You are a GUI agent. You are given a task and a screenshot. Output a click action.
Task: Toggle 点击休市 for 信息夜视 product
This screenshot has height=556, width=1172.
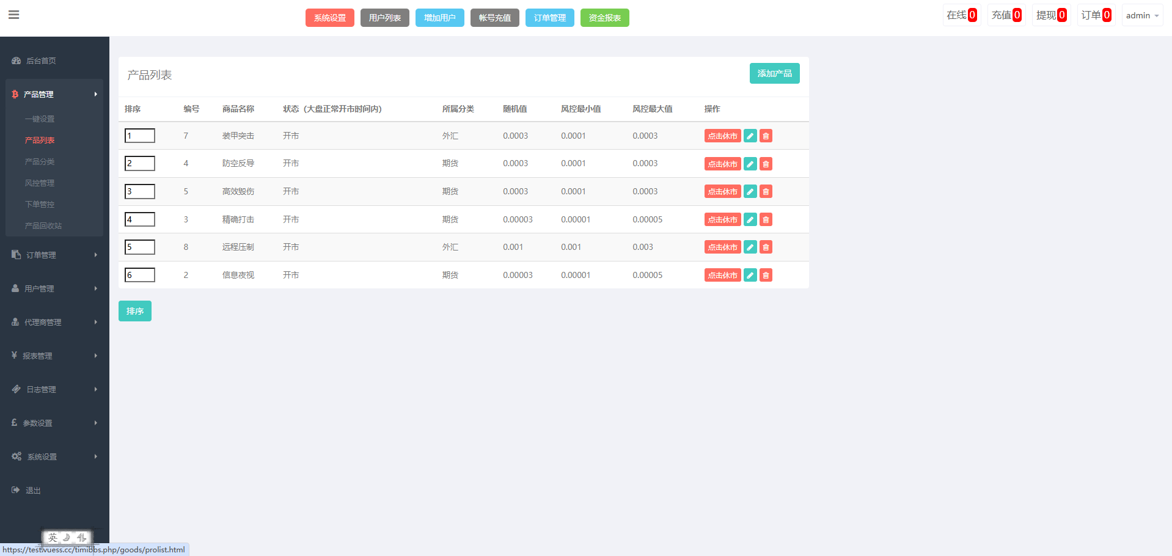point(722,275)
